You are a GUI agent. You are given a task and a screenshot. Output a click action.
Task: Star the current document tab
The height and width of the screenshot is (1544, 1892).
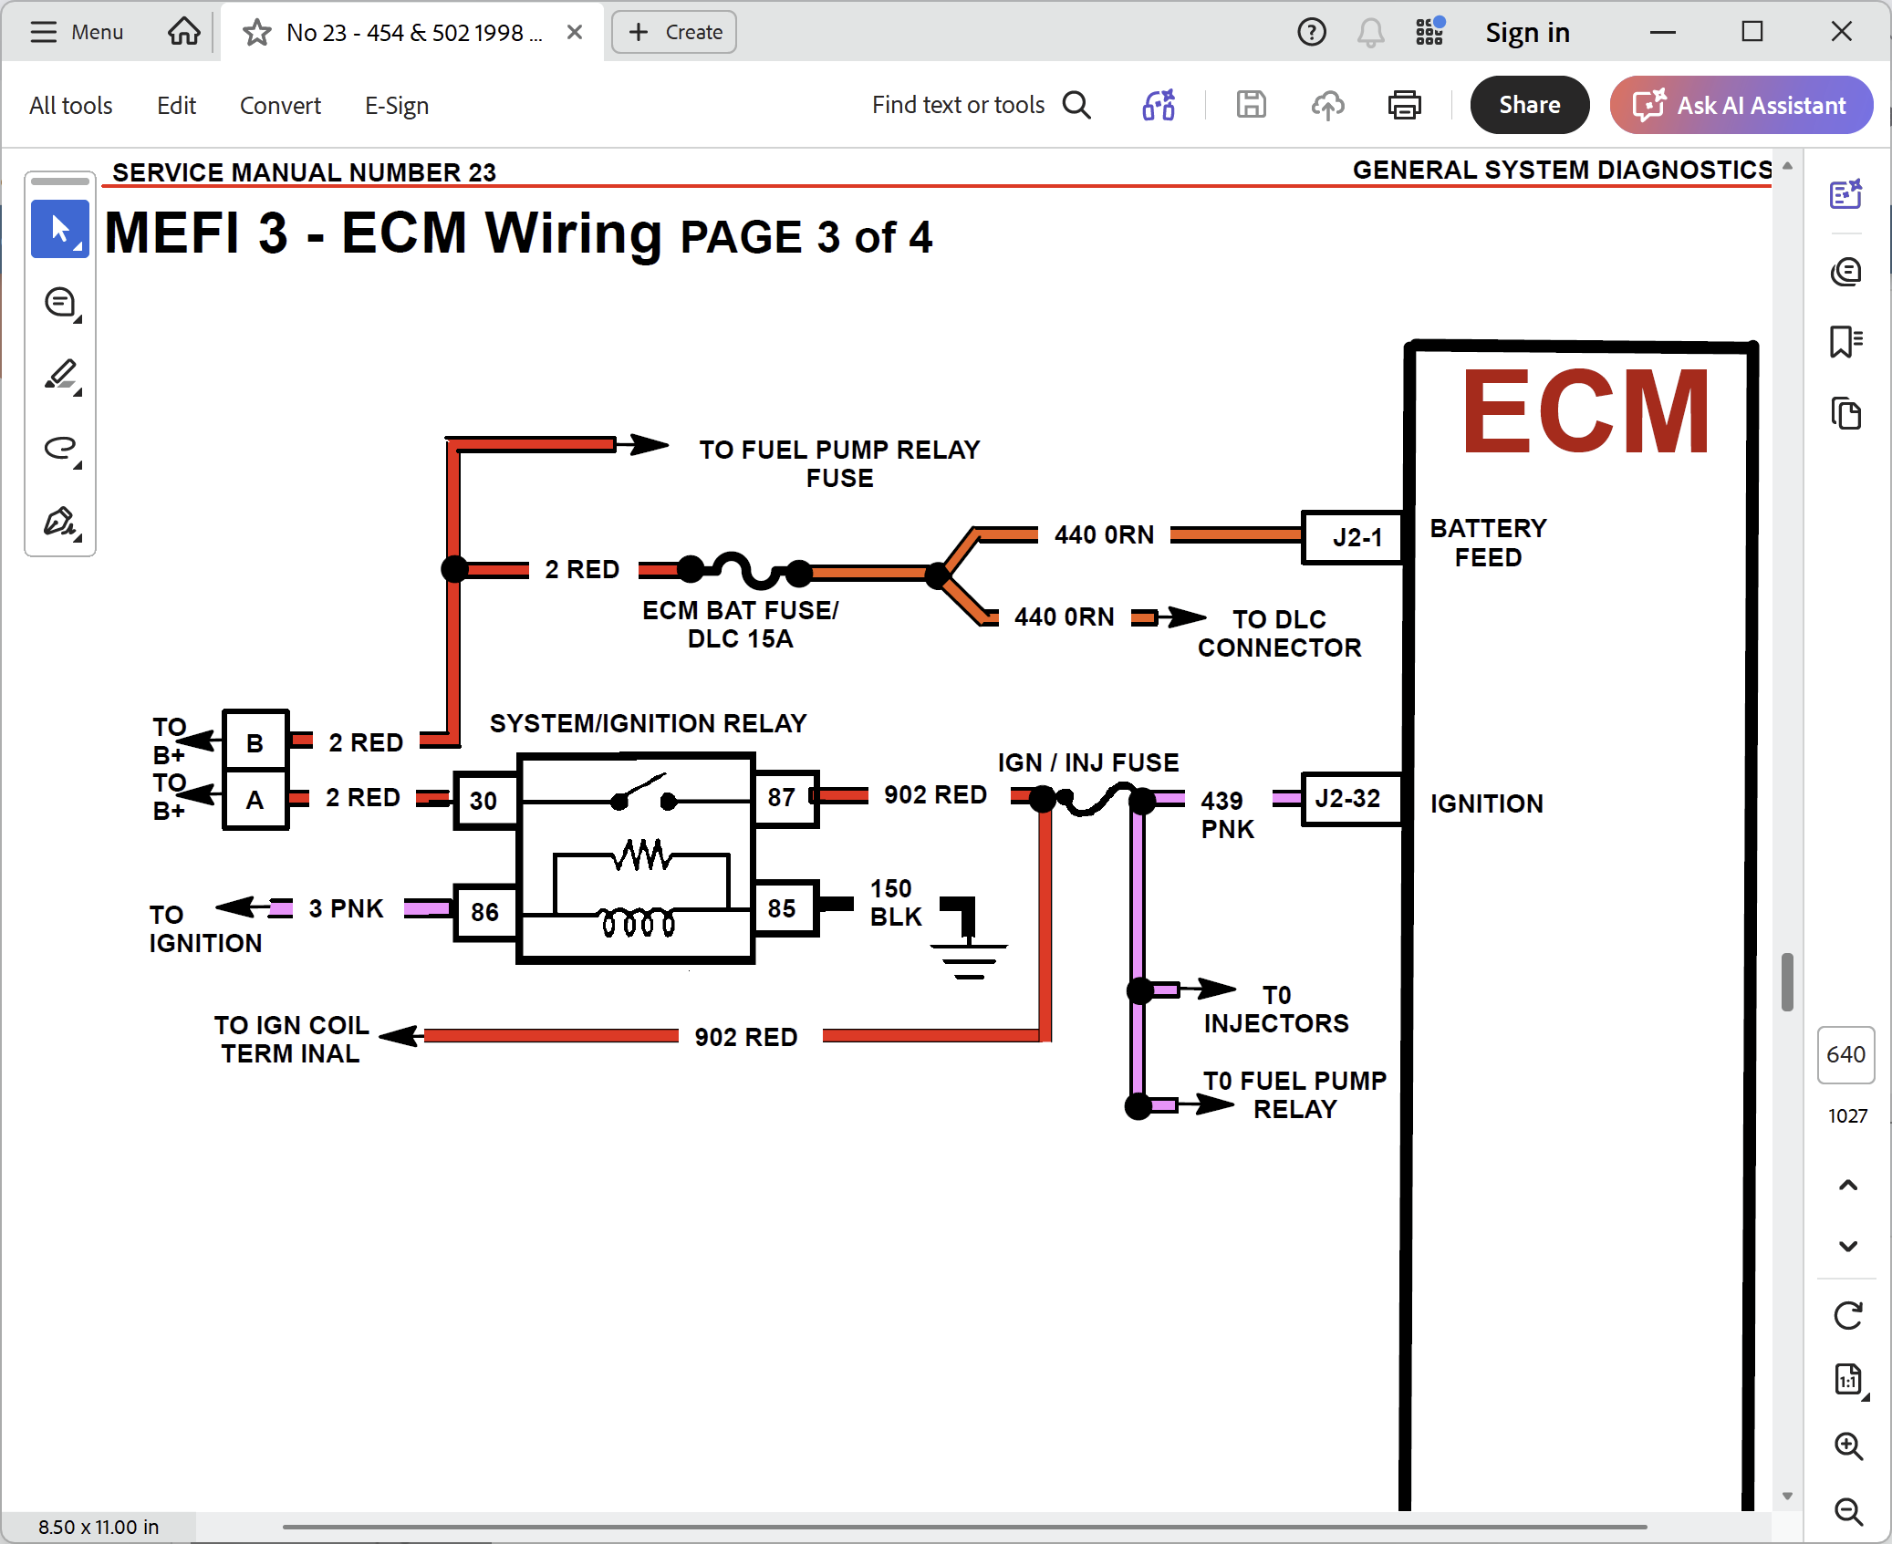[256, 33]
